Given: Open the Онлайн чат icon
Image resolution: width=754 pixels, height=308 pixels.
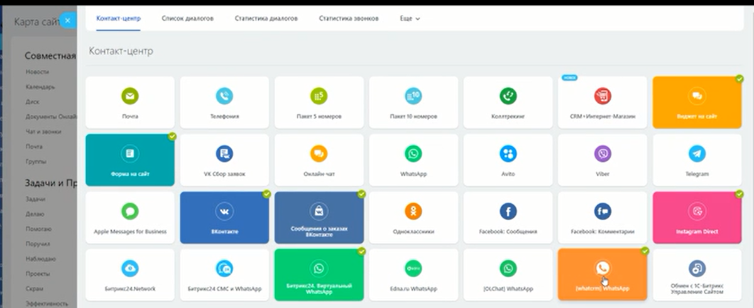Looking at the screenshot, I should pos(319,154).
